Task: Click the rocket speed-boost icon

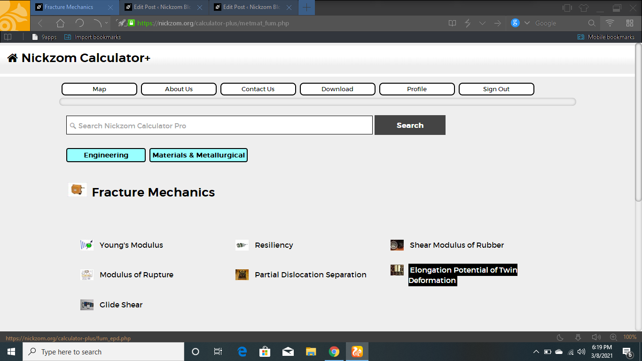Action: click(x=121, y=23)
